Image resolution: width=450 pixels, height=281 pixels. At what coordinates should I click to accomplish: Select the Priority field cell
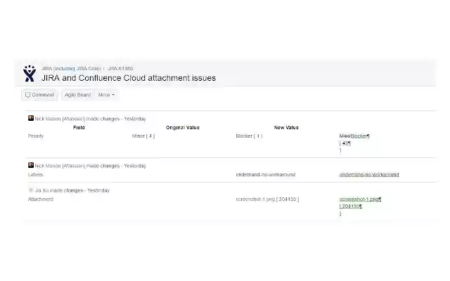(36, 136)
